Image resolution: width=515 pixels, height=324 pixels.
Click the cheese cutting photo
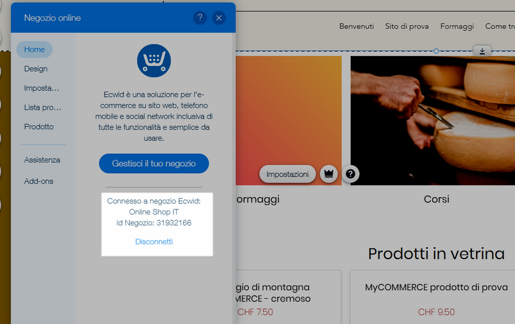pyautogui.click(x=432, y=120)
